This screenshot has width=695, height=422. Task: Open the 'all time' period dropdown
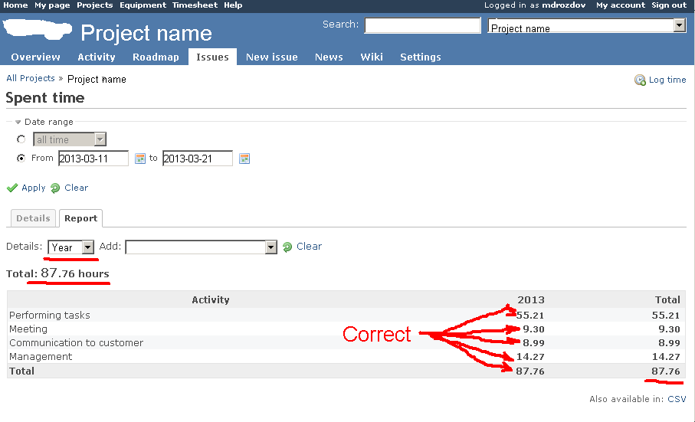click(x=70, y=139)
